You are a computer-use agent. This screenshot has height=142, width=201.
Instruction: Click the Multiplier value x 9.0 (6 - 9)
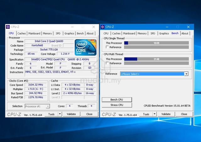pos(35,89)
